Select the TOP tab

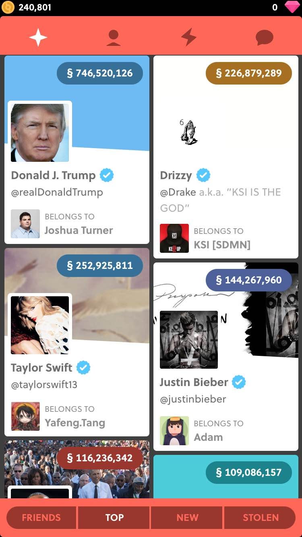(114, 518)
